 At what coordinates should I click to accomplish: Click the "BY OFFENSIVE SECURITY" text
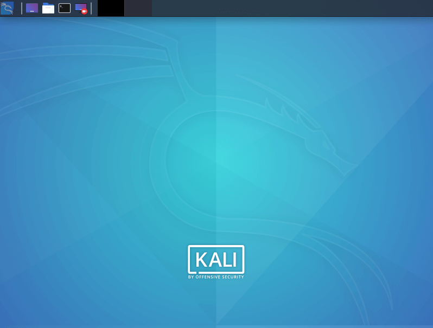[x=216, y=277]
